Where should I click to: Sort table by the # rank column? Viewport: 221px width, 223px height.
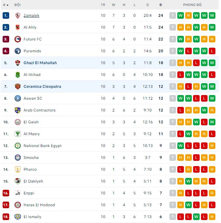click(6, 5)
